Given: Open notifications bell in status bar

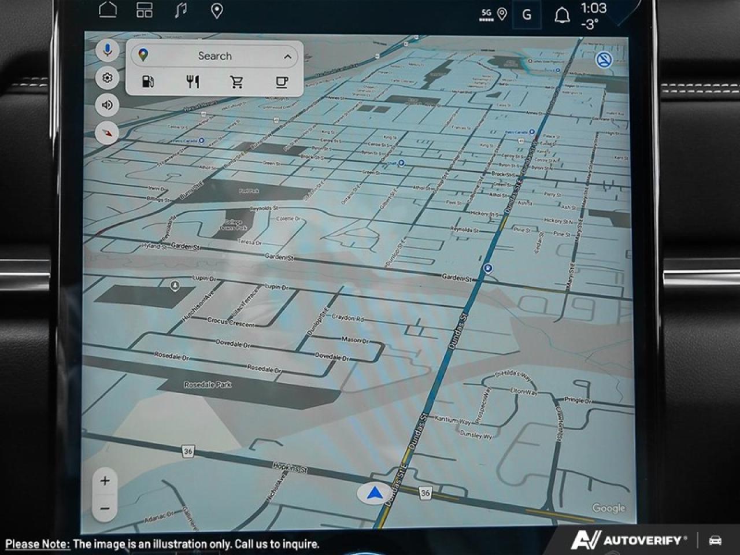Looking at the screenshot, I should pyautogui.click(x=561, y=16).
